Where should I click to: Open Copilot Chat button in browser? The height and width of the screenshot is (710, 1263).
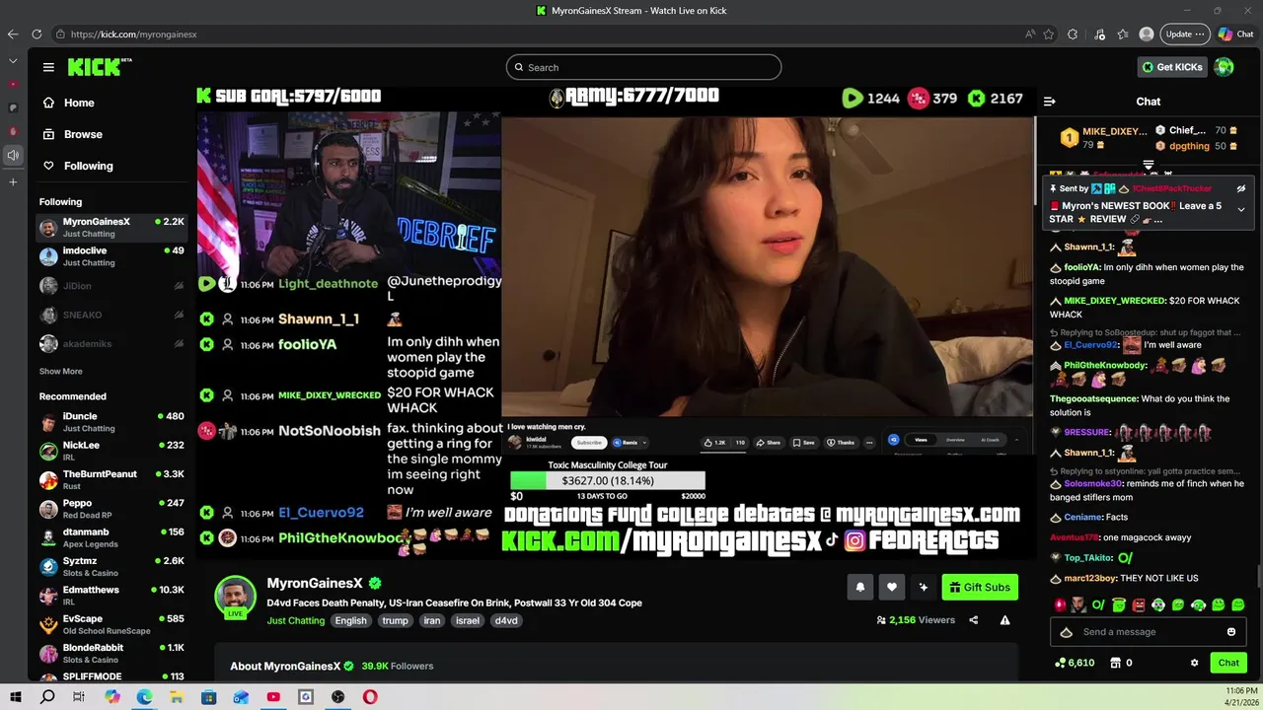coord(1235,34)
